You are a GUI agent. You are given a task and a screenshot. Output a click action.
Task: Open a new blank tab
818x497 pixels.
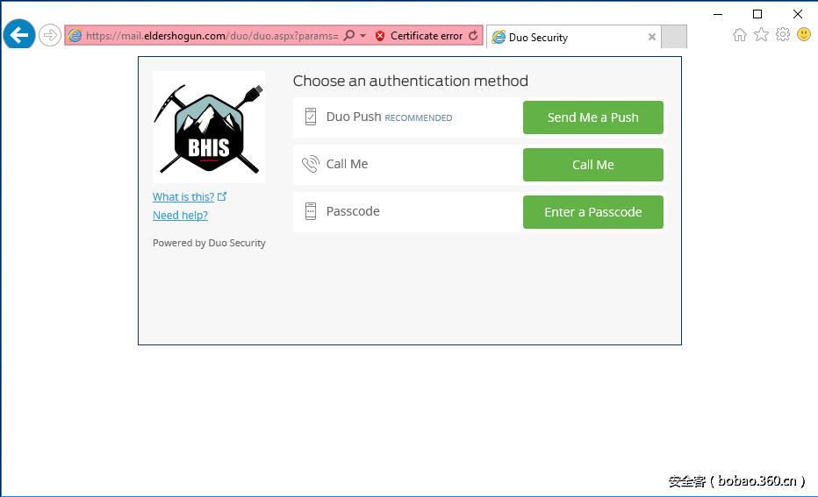pyautogui.click(x=673, y=37)
